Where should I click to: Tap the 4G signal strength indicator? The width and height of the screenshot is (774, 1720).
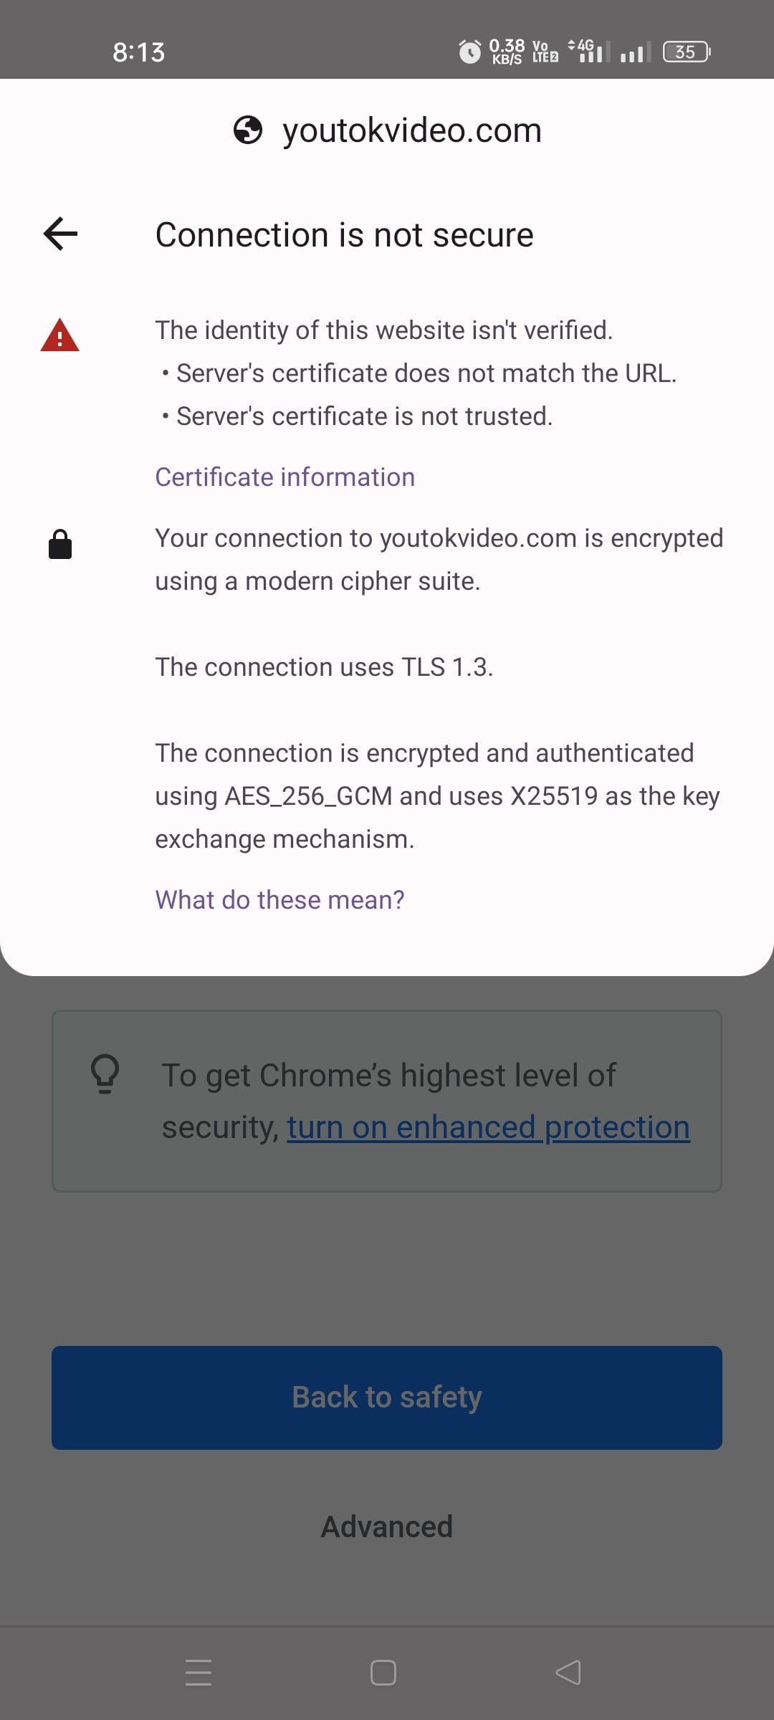pos(590,52)
